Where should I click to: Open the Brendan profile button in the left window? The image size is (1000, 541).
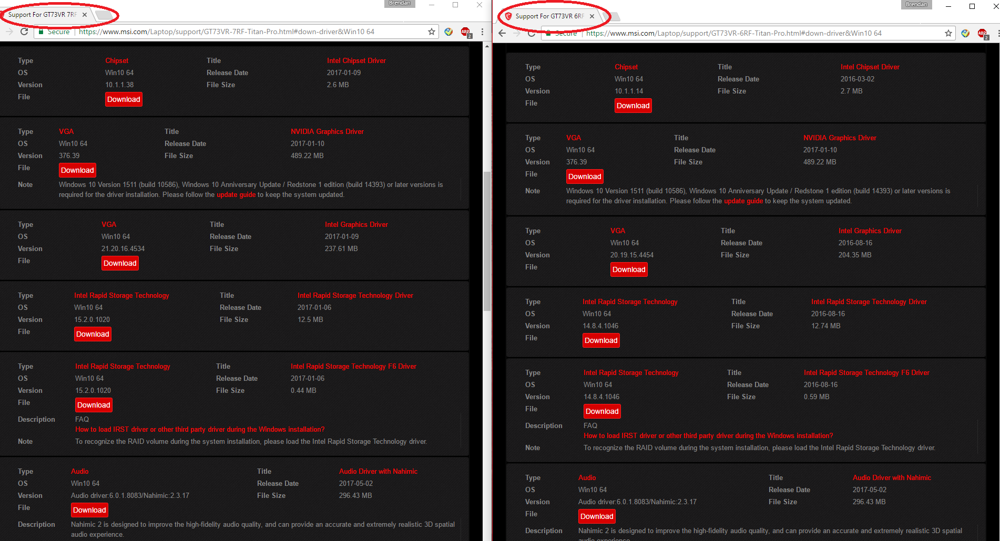pyautogui.click(x=400, y=3)
